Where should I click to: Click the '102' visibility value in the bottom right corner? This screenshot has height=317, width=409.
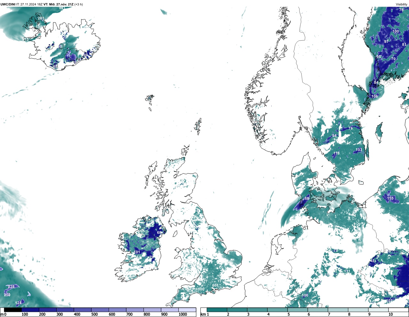pyautogui.click(x=390, y=301)
